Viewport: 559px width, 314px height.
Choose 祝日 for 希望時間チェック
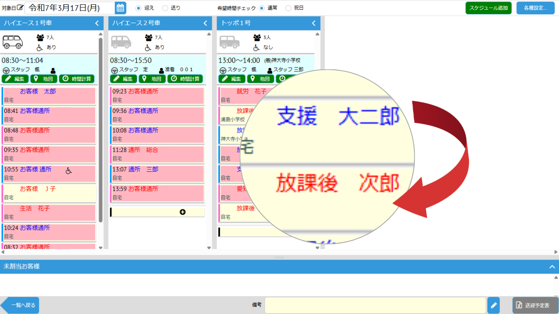[x=288, y=8]
